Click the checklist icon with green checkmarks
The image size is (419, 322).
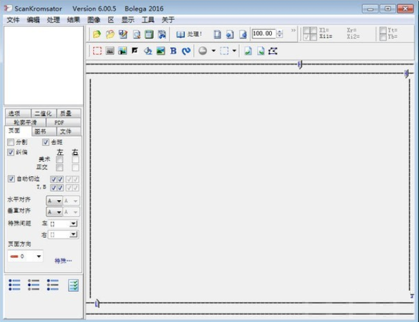[74, 285]
